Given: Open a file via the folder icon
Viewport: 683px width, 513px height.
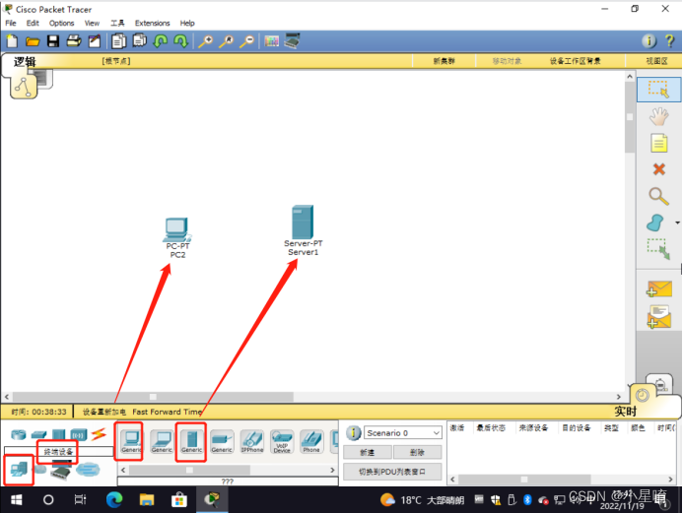Looking at the screenshot, I should [33, 41].
